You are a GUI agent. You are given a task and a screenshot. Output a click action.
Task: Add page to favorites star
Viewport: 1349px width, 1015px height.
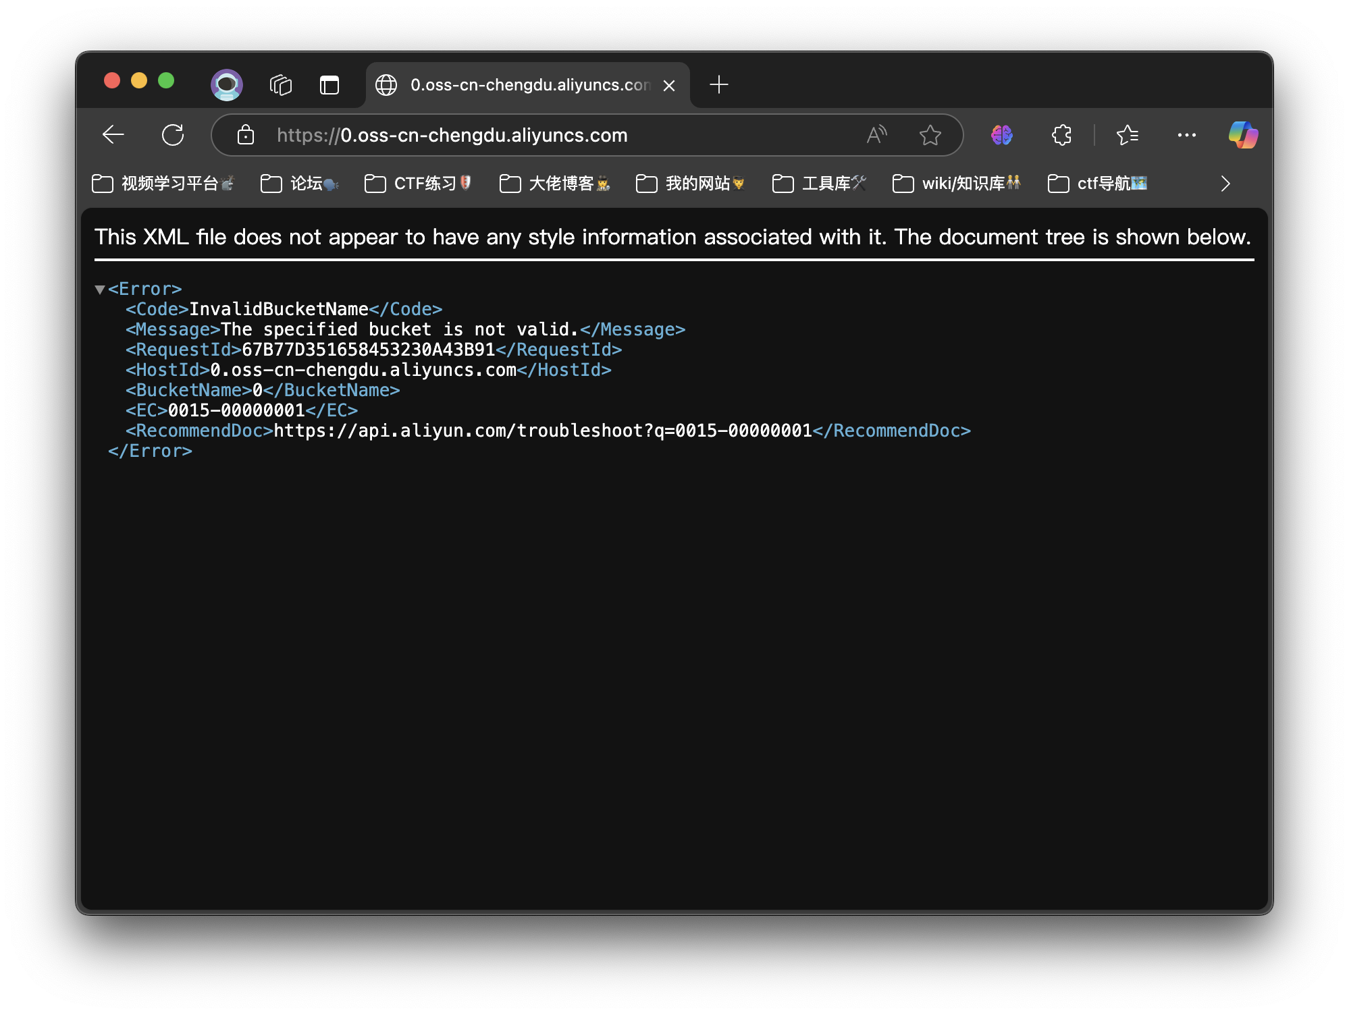pos(930,135)
